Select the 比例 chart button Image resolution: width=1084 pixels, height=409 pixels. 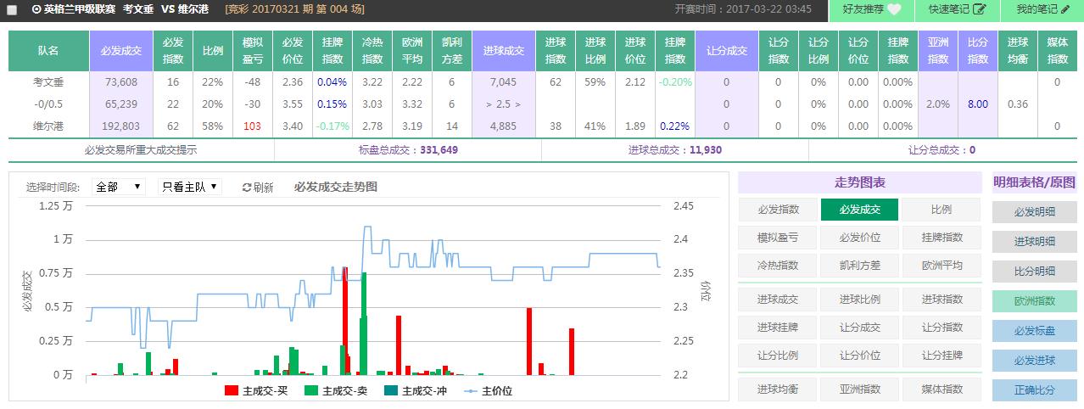click(942, 210)
